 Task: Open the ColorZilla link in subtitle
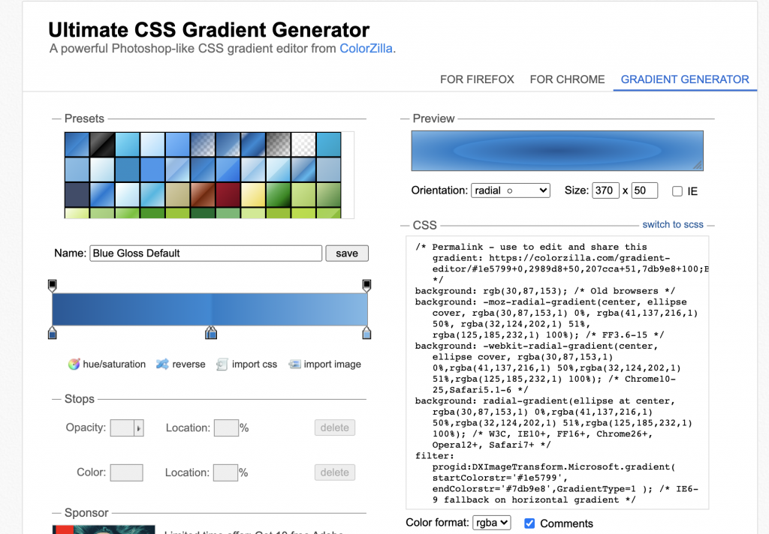366,49
